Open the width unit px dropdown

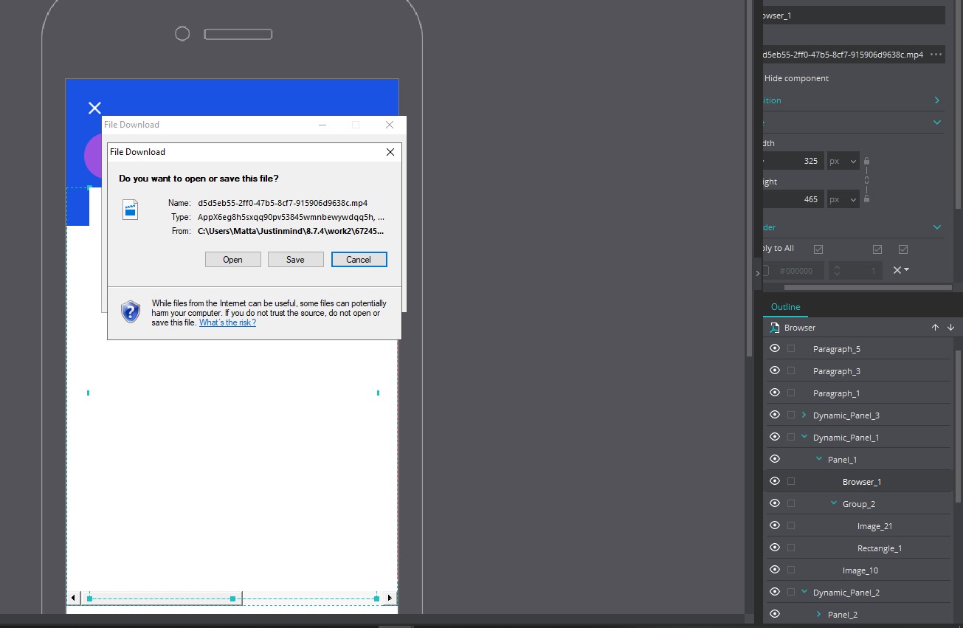click(x=843, y=161)
